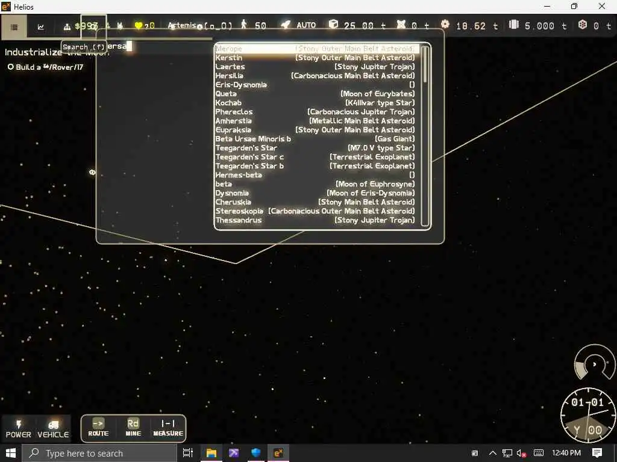Open the POWER category
Viewport: 617px width, 462px height.
point(18,429)
